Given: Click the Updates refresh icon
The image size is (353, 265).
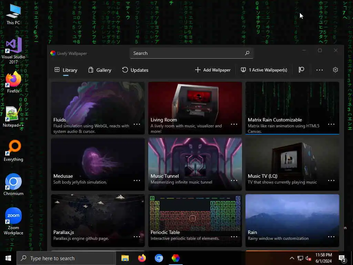Looking at the screenshot, I should pyautogui.click(x=125, y=70).
